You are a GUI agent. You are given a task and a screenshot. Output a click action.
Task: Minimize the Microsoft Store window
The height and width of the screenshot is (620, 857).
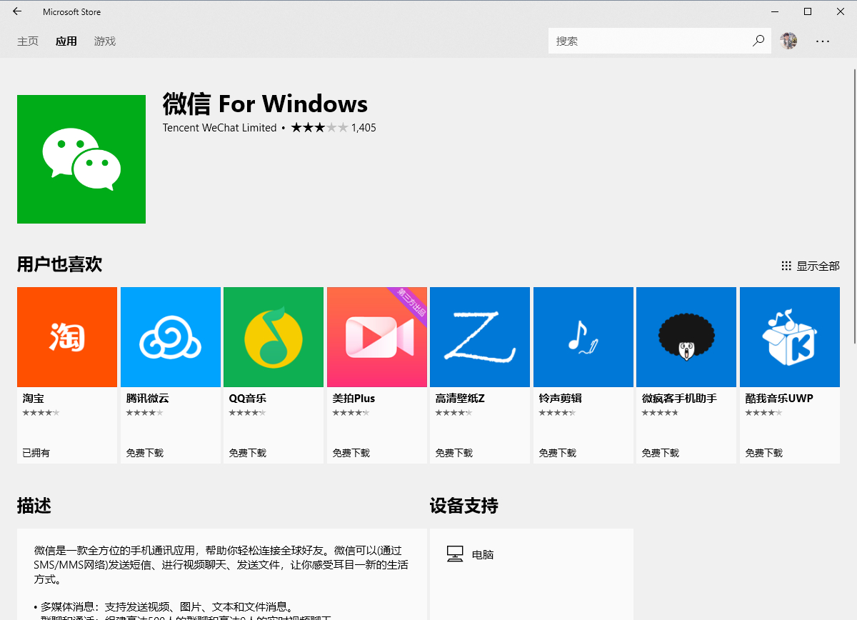pyautogui.click(x=775, y=11)
